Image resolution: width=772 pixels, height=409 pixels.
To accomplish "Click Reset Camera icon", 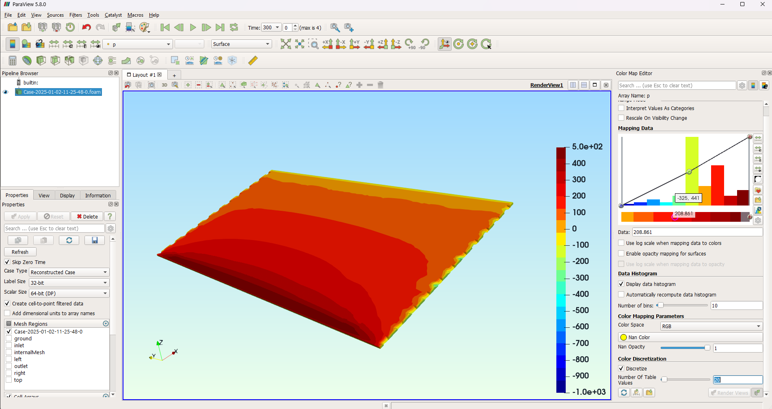I will pyautogui.click(x=285, y=44).
